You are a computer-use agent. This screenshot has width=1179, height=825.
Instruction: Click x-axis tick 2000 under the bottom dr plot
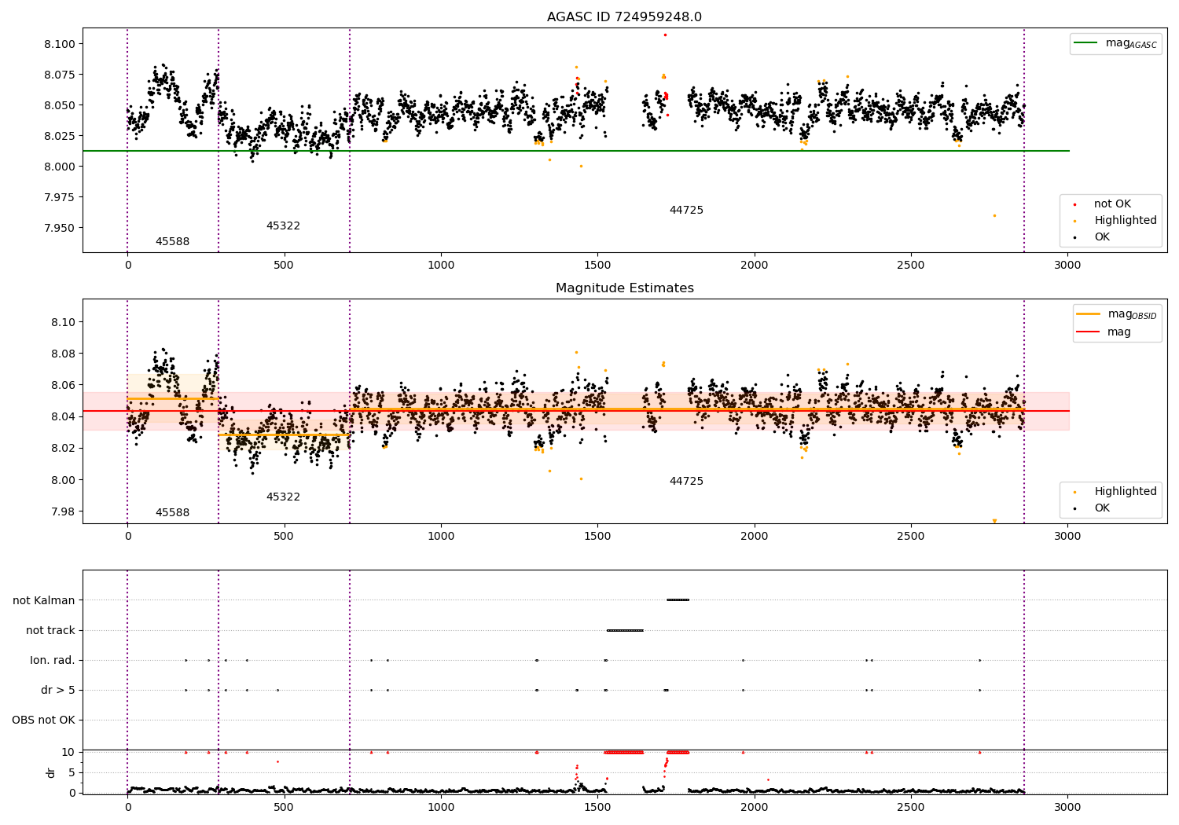755,807
